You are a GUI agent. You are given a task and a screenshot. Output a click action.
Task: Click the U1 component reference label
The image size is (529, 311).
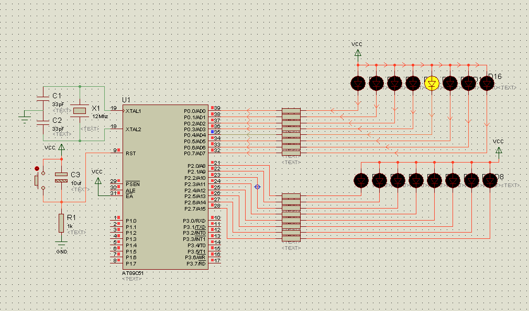(x=126, y=100)
